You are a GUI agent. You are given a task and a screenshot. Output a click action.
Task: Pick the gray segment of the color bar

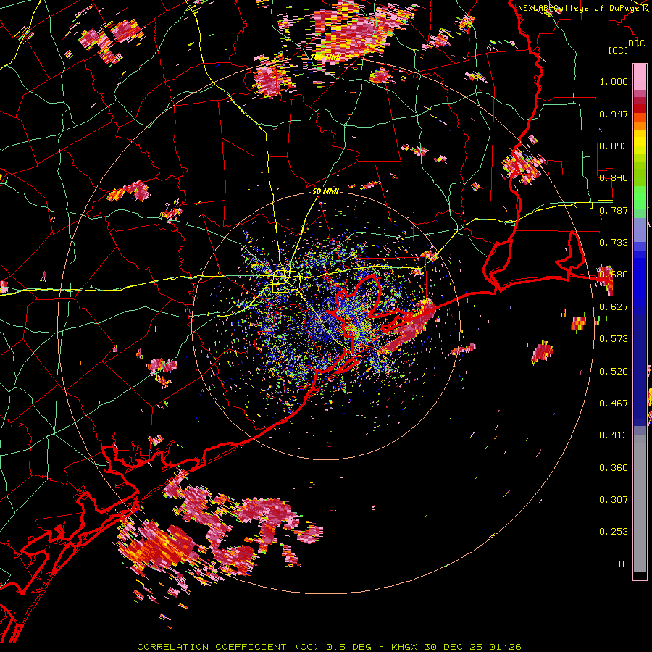[x=640, y=503]
